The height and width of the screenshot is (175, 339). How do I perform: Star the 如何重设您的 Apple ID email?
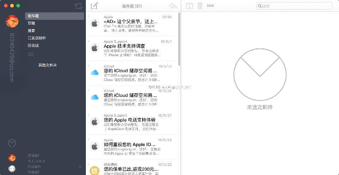89,140
